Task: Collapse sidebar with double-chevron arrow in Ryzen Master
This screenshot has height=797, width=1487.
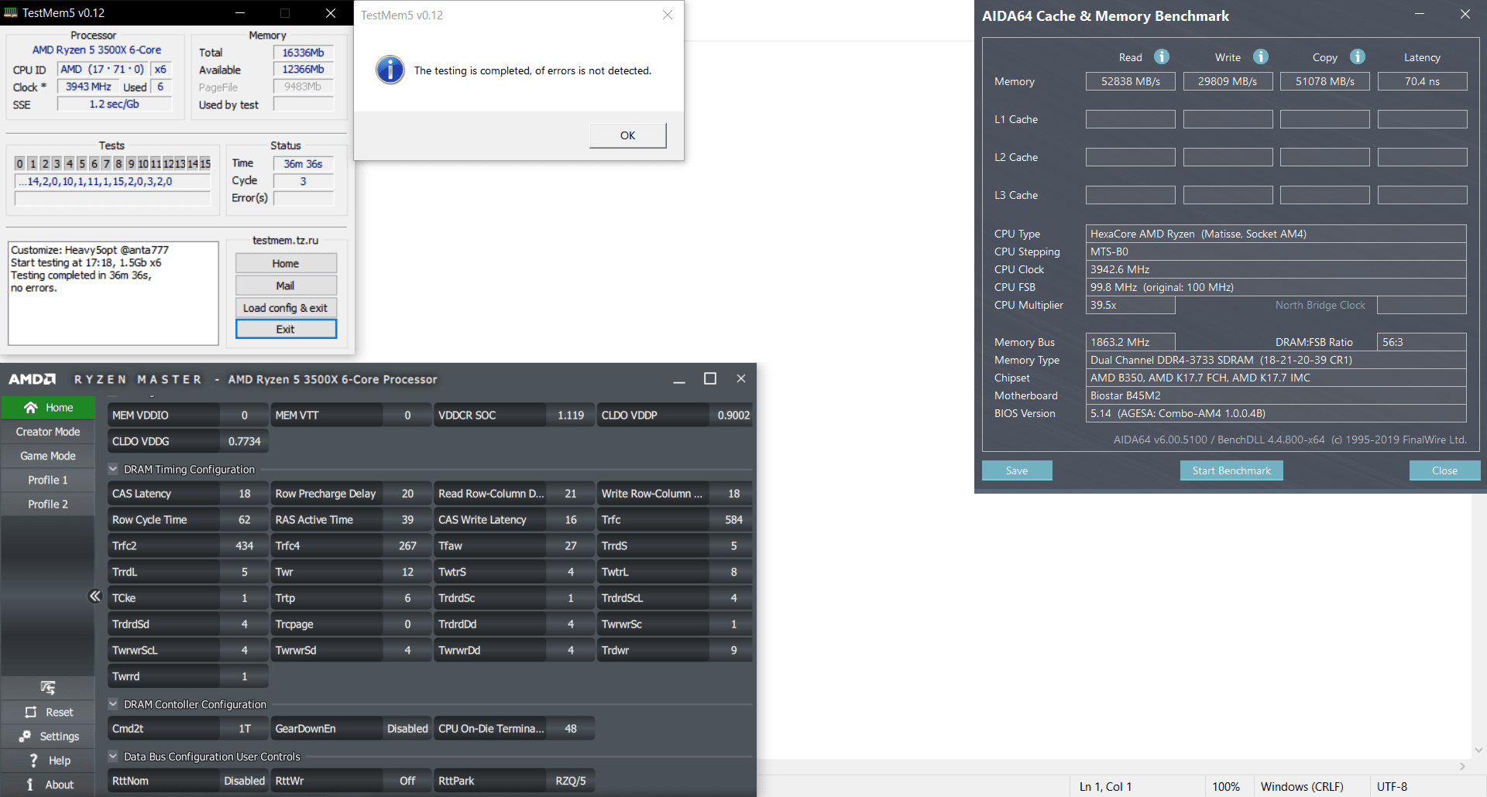Action: (x=95, y=596)
